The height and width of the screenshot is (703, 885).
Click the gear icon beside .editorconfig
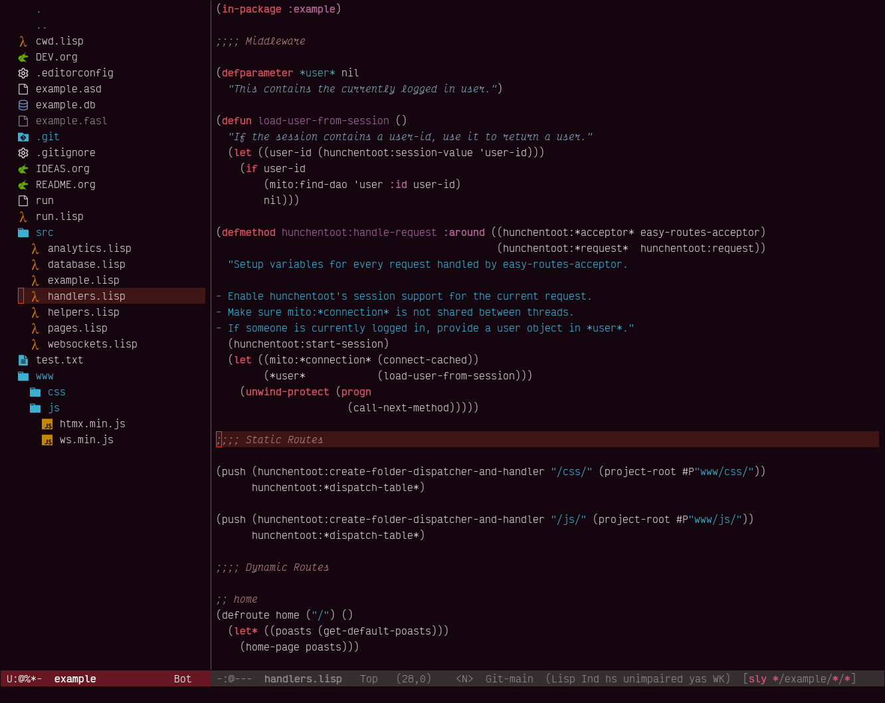pos(23,73)
